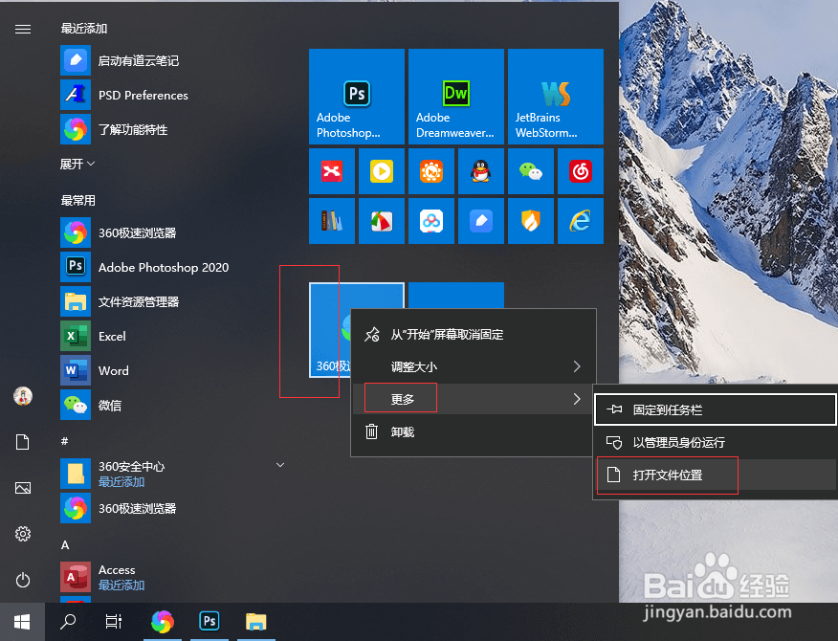Image resolution: width=838 pixels, height=641 pixels.
Task: Switch to 360 browser on the taskbar
Action: coord(163,622)
